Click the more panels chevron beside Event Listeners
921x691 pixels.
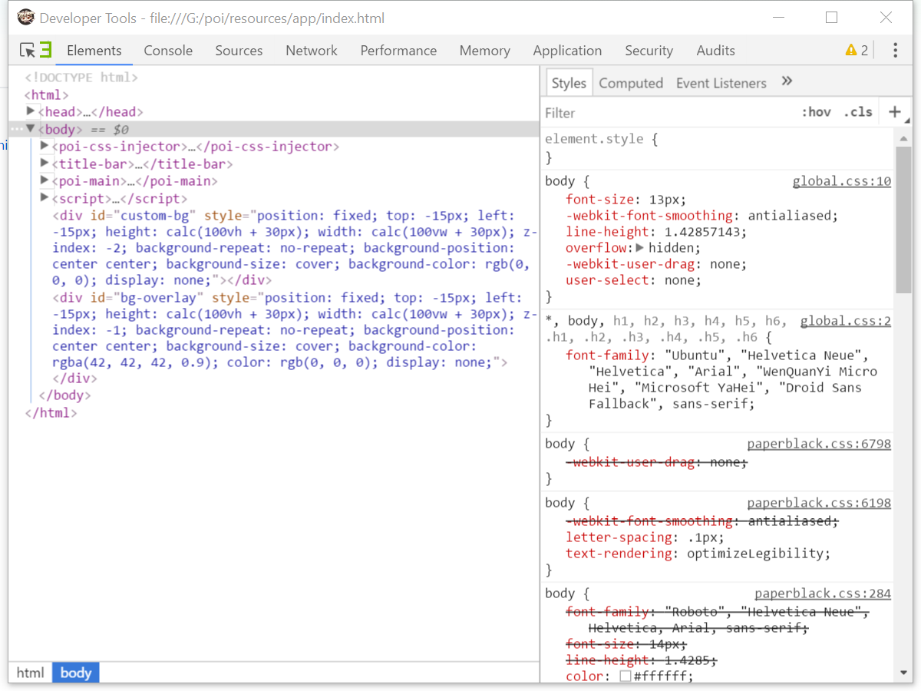tap(787, 82)
